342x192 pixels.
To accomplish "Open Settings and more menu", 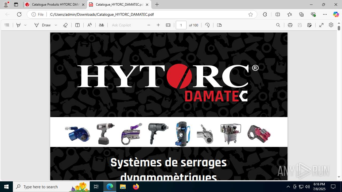I will pos(325,14).
